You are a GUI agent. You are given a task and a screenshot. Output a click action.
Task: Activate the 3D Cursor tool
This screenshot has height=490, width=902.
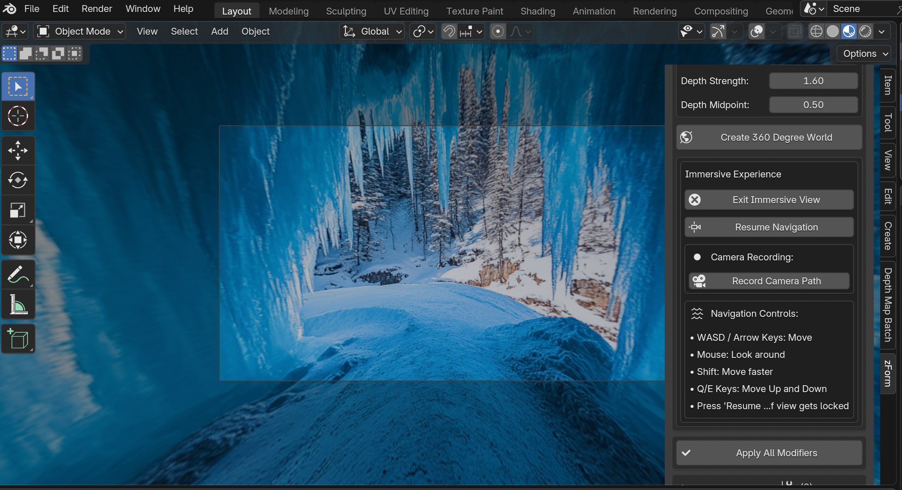click(18, 116)
